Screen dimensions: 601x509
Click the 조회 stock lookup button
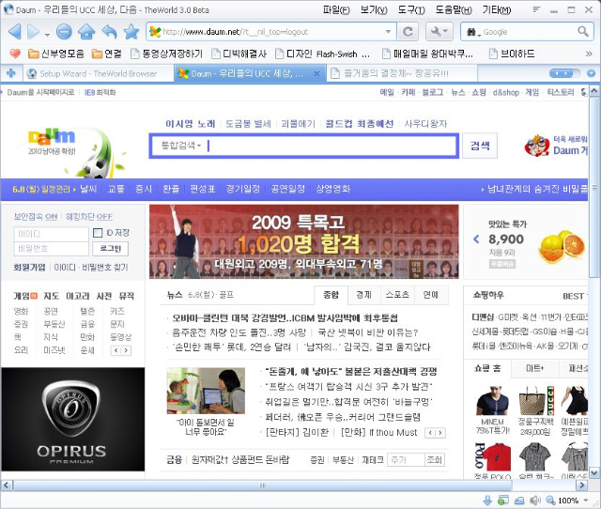click(435, 459)
